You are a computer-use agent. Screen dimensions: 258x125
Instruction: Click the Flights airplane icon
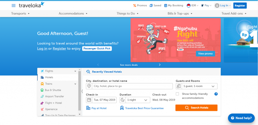[42, 71]
